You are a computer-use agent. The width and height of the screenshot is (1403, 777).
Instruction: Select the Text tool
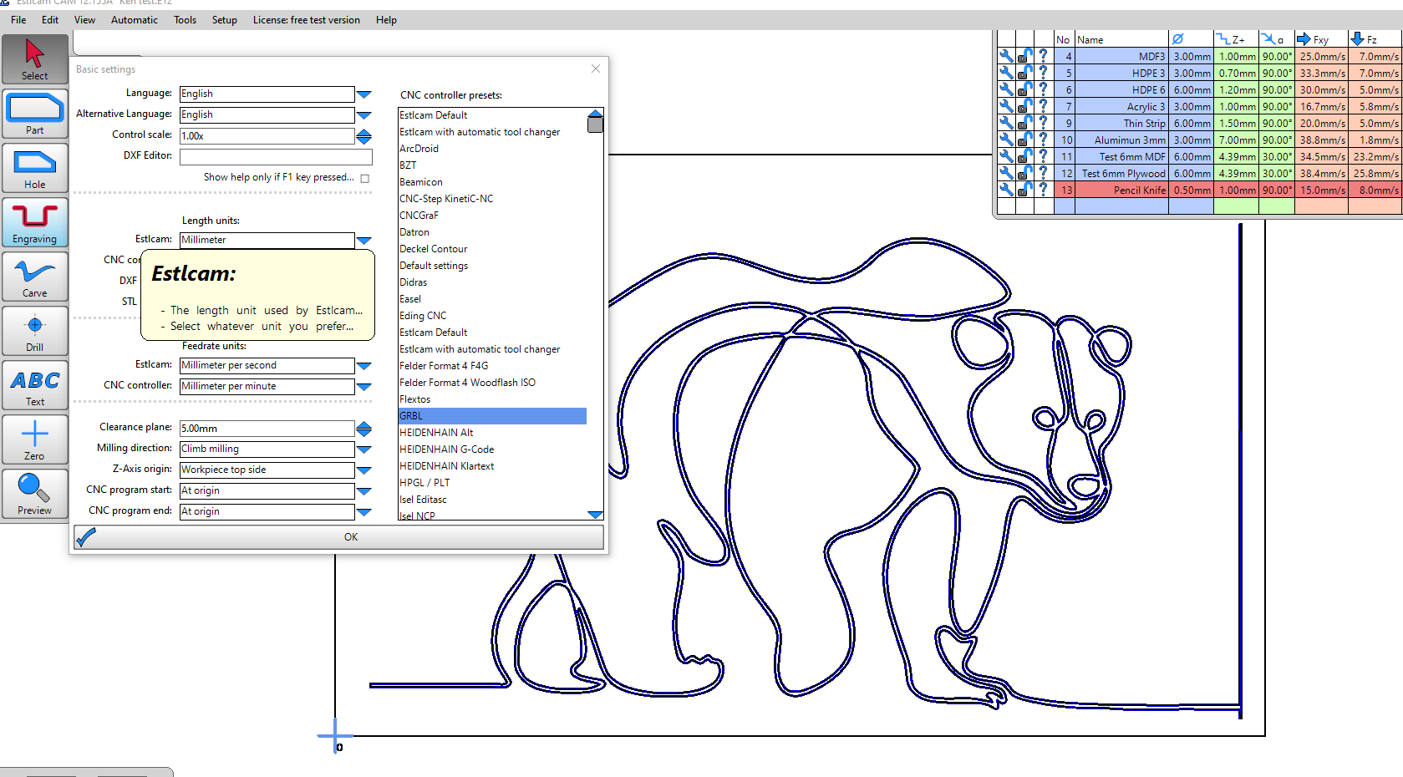(x=34, y=386)
